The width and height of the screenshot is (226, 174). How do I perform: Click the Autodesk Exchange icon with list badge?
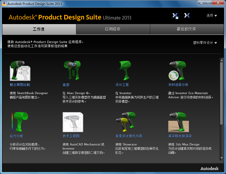(x=175, y=16)
